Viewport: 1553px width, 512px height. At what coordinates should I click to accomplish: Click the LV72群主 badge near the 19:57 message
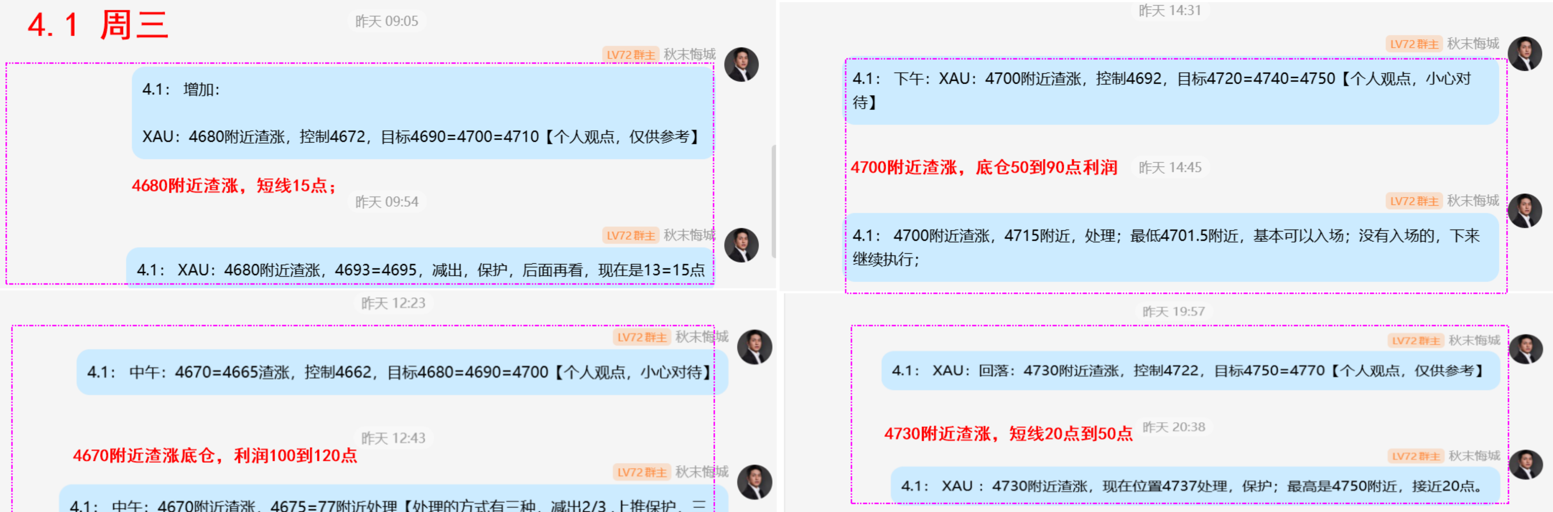click(x=1417, y=340)
